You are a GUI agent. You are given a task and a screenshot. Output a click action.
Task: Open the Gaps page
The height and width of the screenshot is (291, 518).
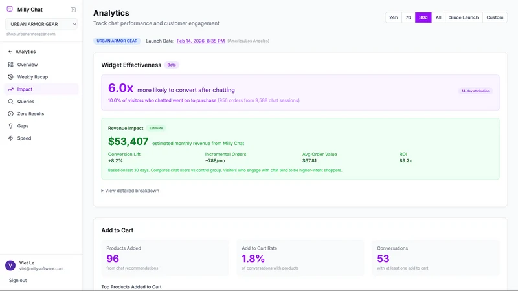tap(41, 126)
